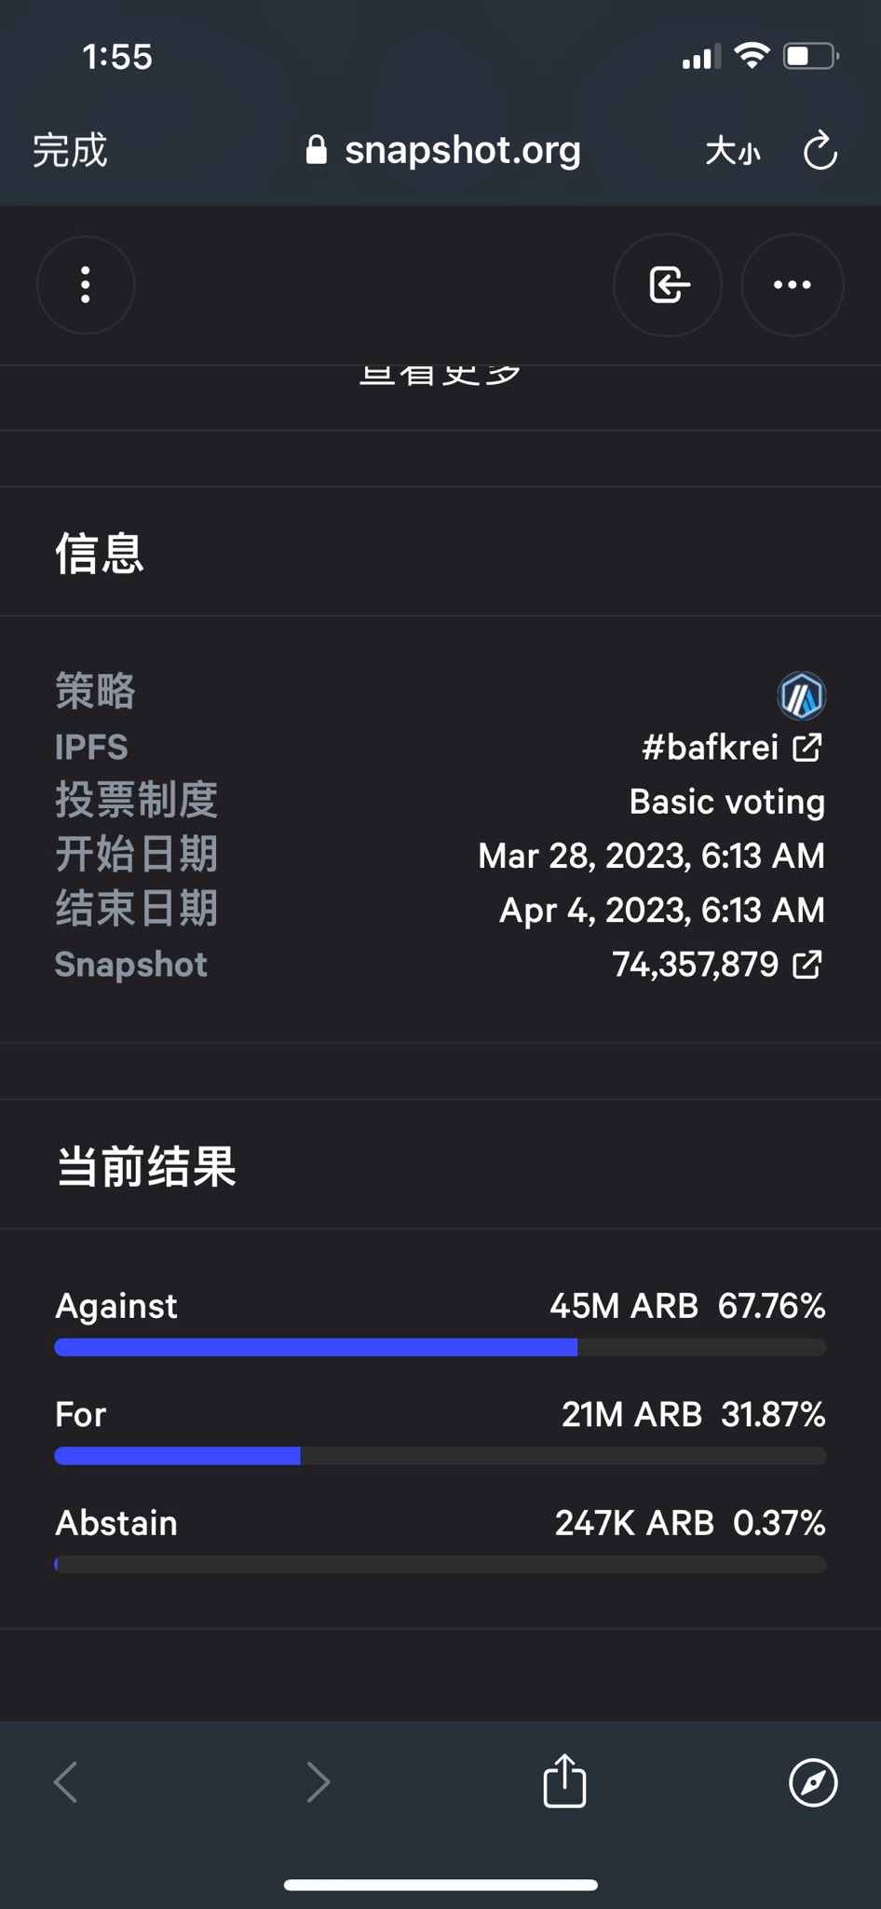Click the For result progress bar

coord(440,1456)
